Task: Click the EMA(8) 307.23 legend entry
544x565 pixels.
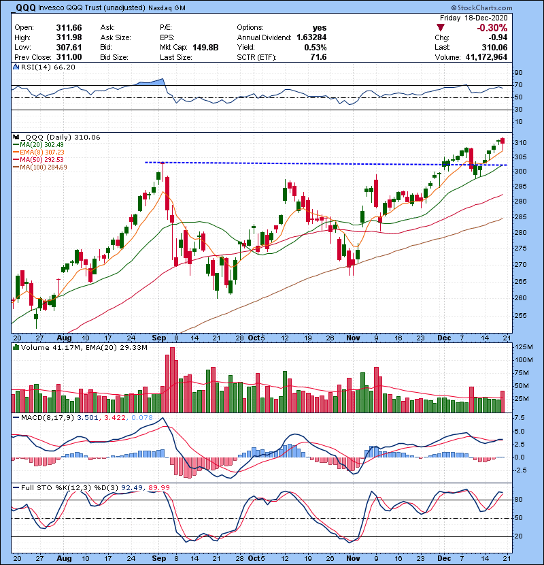Action: (x=39, y=152)
